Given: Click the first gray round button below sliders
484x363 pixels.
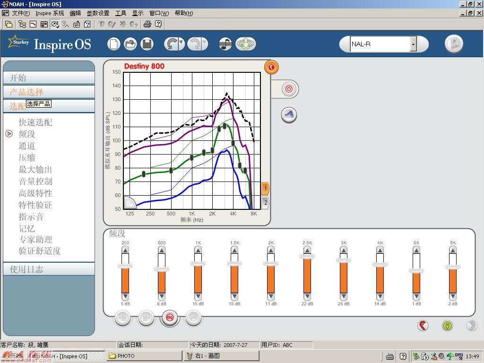Looking at the screenshot, I should tap(122, 317).
